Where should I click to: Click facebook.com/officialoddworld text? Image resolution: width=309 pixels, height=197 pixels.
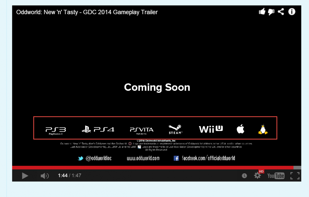209,158
